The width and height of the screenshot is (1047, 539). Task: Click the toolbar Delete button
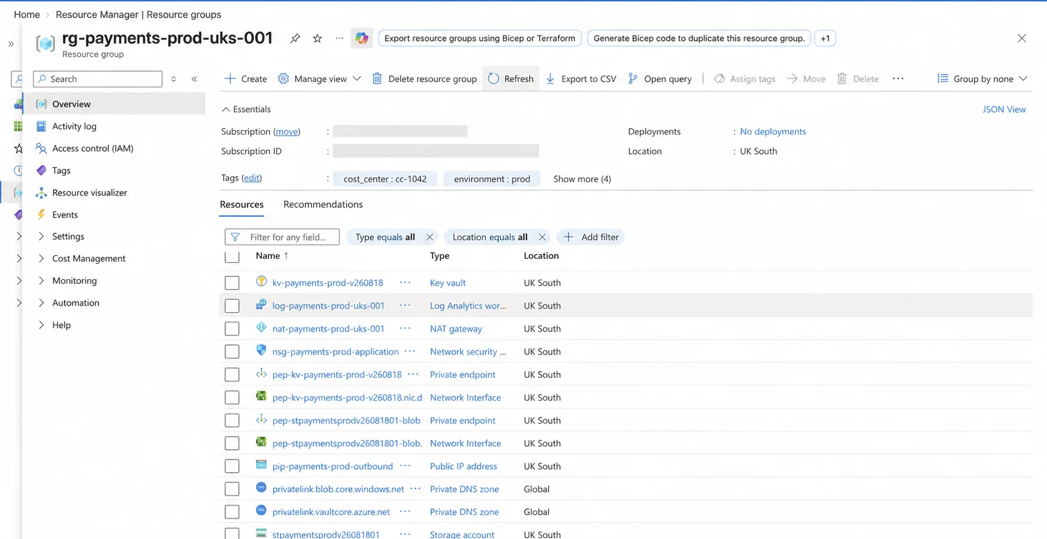click(x=858, y=79)
